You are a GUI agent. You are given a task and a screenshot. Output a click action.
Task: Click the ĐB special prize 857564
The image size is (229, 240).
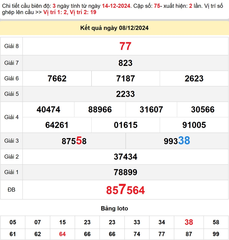[x=125, y=190]
